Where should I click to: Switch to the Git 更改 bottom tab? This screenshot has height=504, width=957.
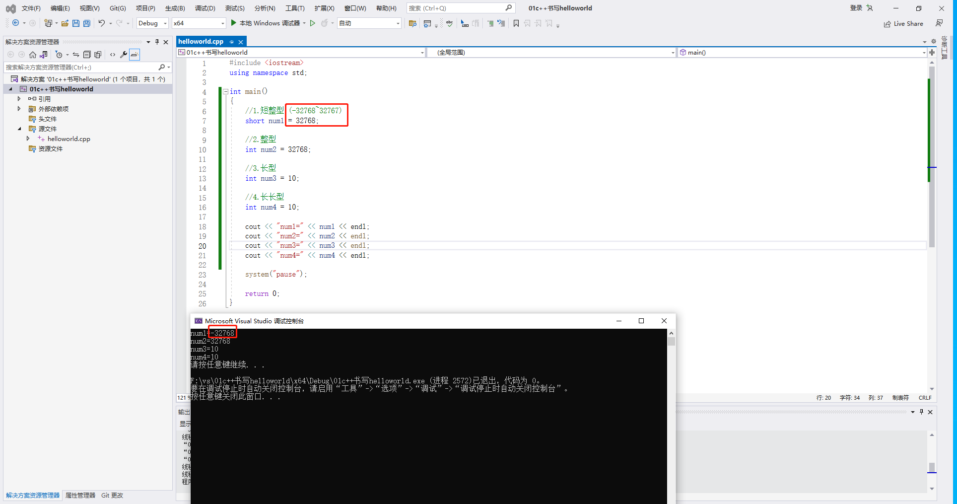tap(112, 495)
